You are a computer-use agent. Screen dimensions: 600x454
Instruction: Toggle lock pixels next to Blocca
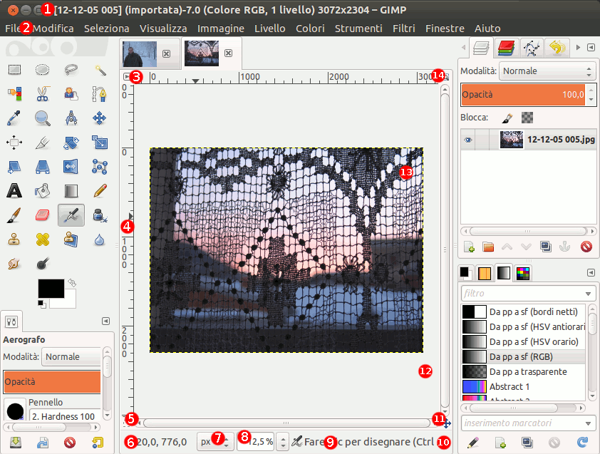(x=506, y=117)
